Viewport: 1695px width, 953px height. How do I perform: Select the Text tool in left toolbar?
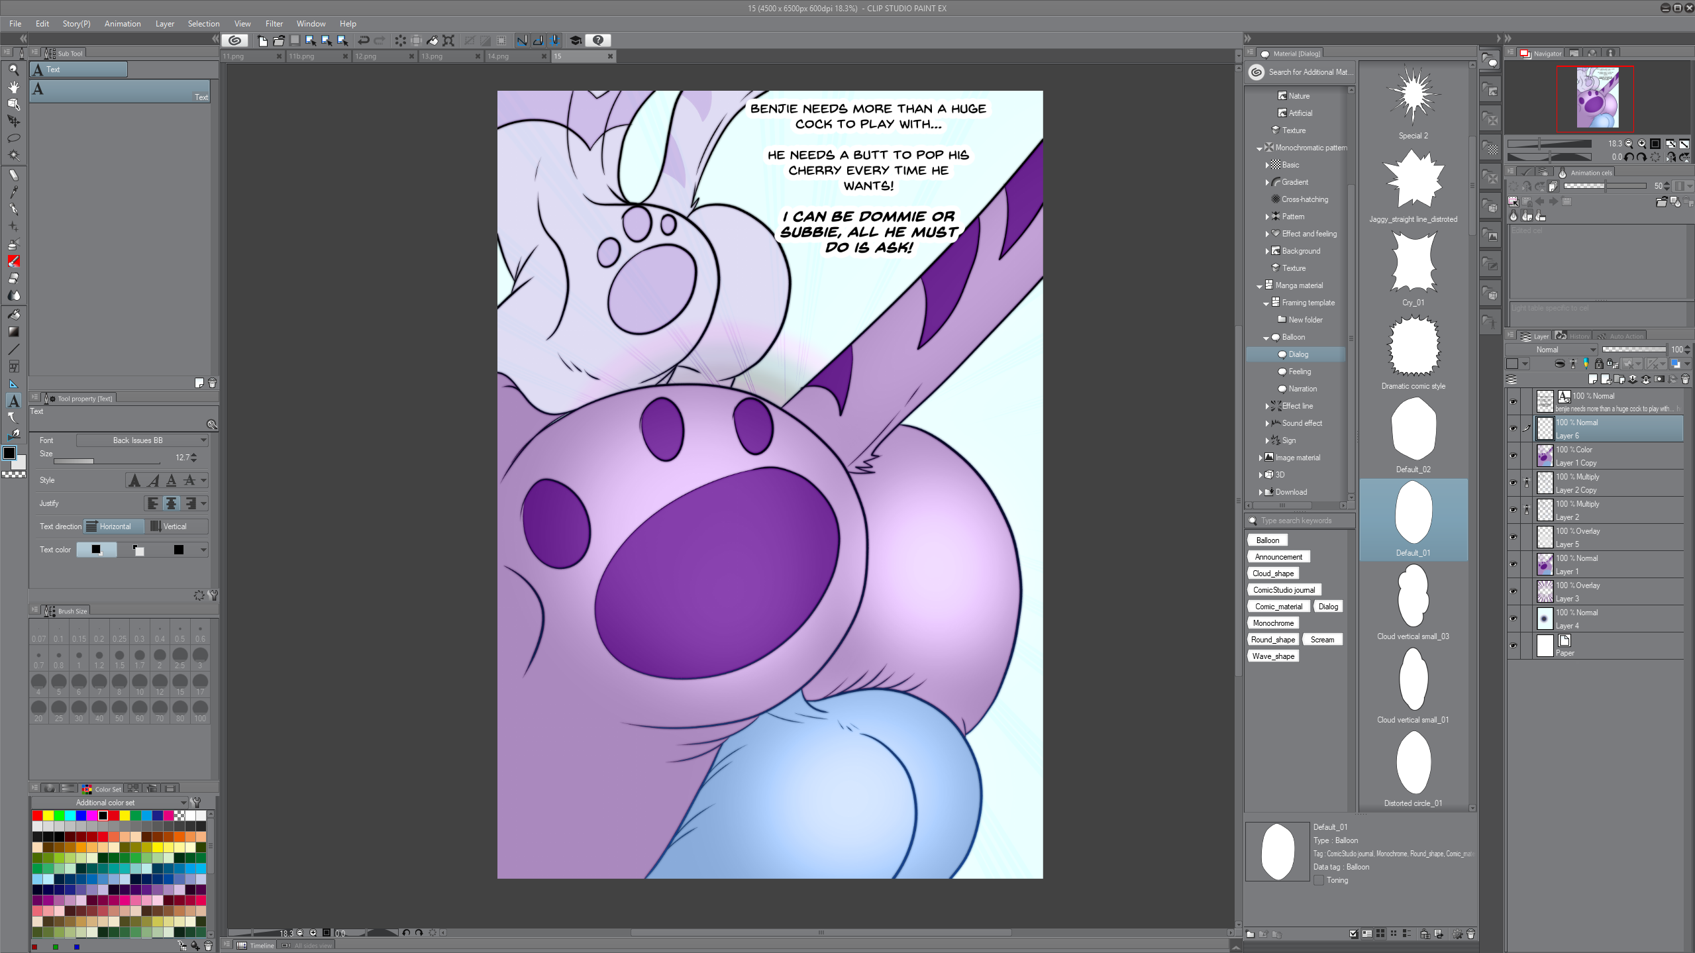(14, 401)
